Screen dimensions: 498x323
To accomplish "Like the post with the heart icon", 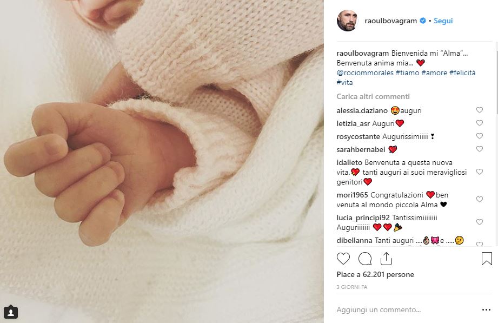I will tap(343, 259).
